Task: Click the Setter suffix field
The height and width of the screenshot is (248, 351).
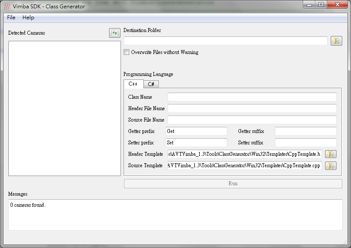Action: point(306,143)
